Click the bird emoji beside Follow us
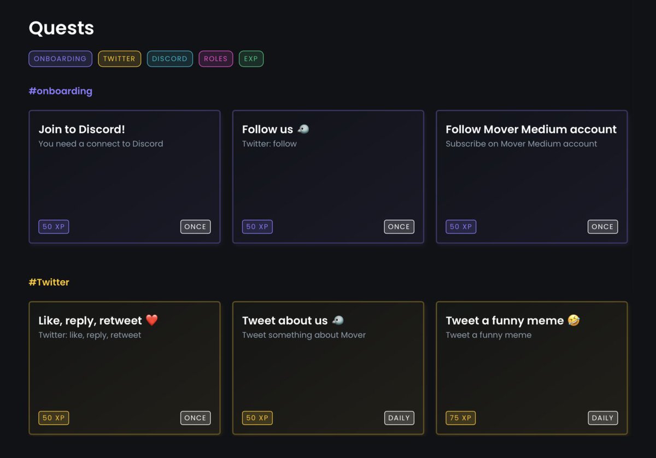 click(x=303, y=129)
